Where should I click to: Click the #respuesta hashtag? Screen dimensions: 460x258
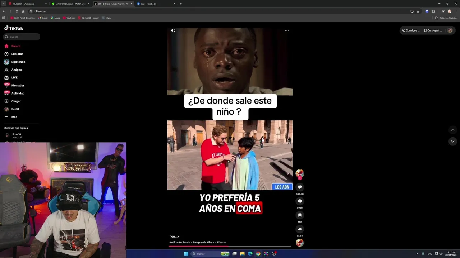199,242
